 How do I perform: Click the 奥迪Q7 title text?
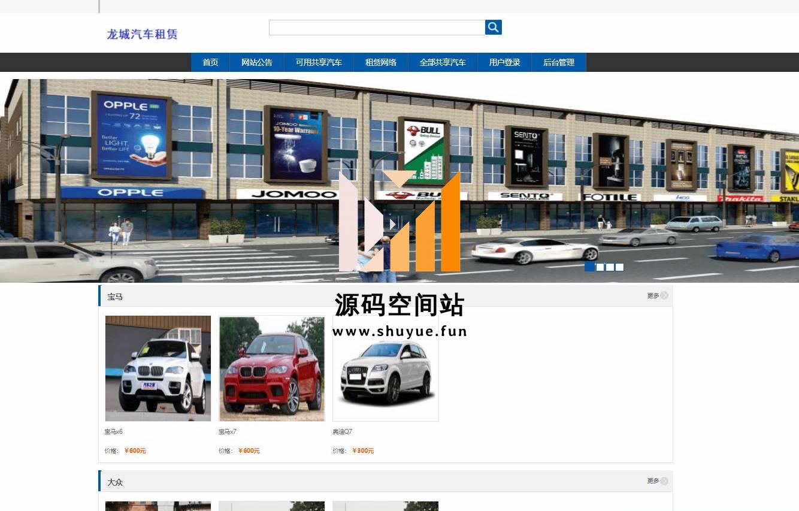(x=343, y=431)
